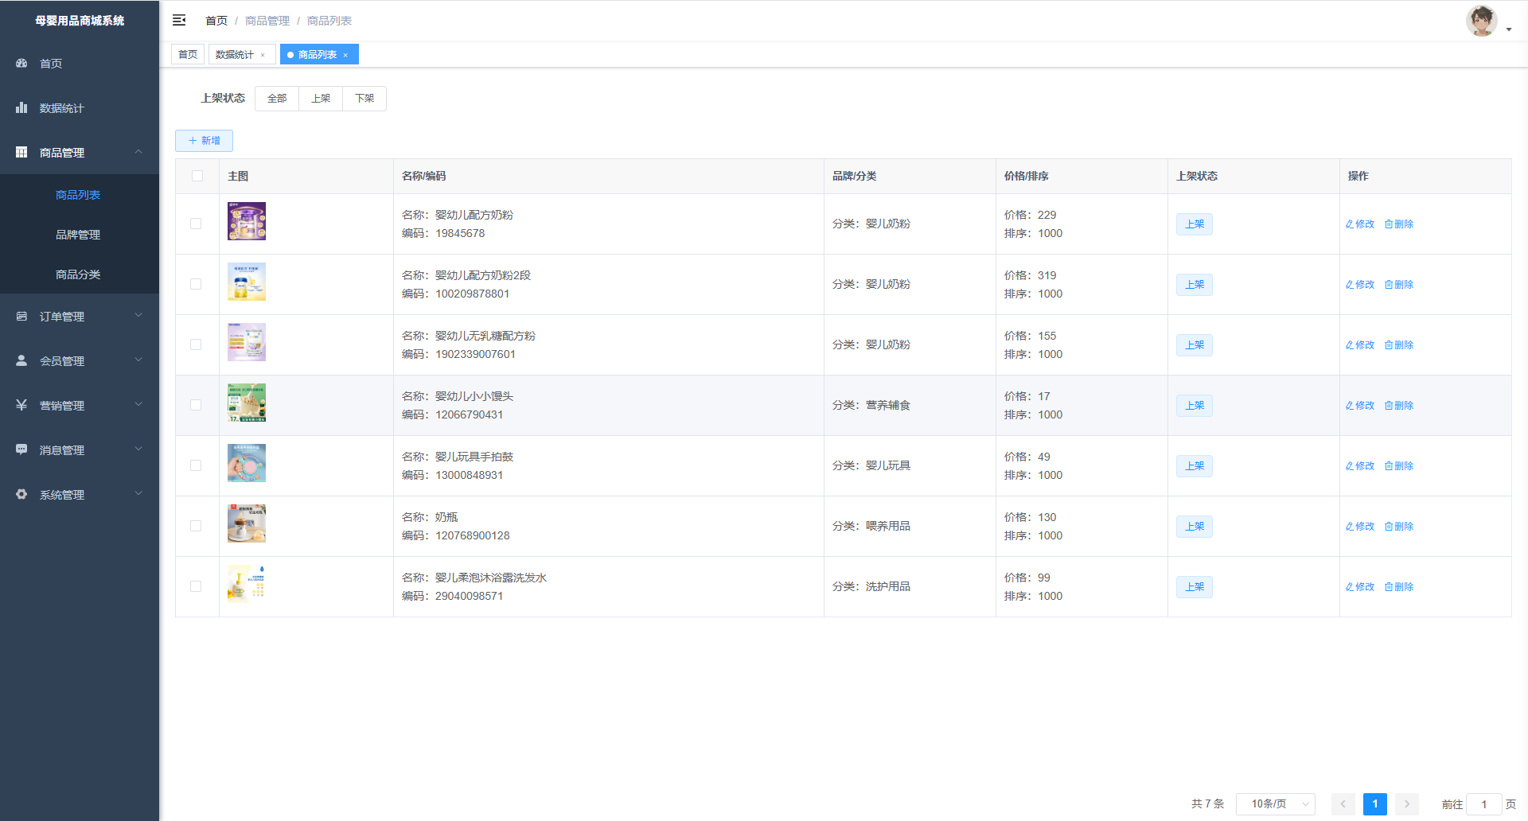Click the 前往 page number input field
This screenshot has width=1528, height=821.
pyautogui.click(x=1483, y=804)
